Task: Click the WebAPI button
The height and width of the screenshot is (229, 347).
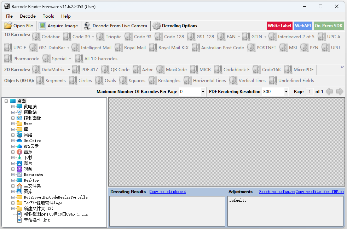Action: point(303,26)
